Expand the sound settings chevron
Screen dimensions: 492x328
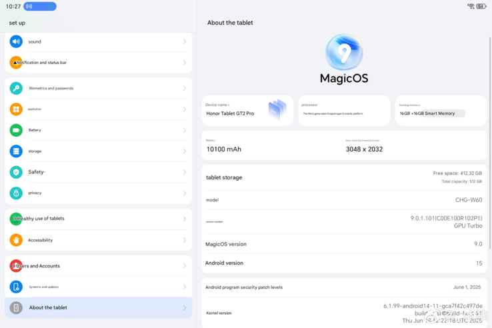point(184,41)
